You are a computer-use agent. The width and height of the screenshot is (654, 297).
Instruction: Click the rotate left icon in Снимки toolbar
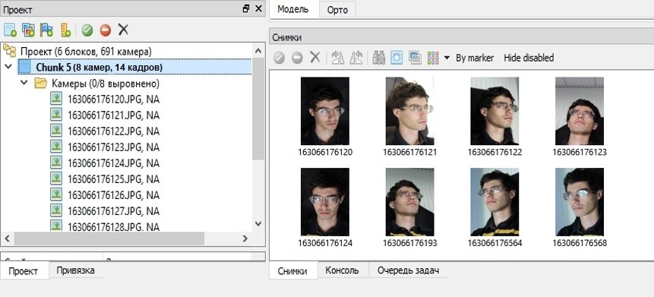tap(355, 58)
